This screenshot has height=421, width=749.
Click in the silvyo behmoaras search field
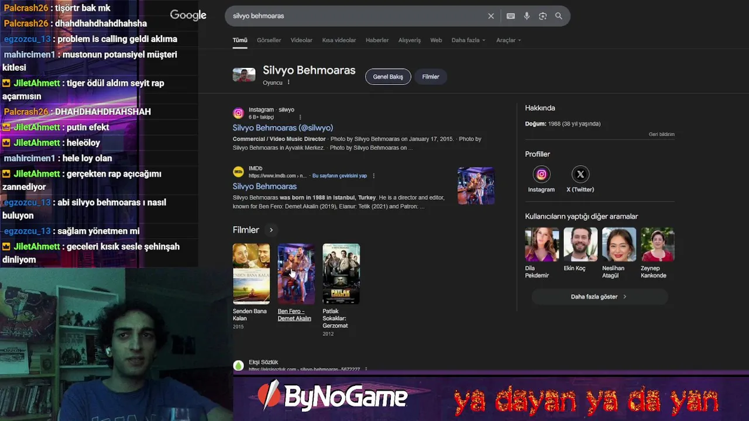click(x=357, y=16)
